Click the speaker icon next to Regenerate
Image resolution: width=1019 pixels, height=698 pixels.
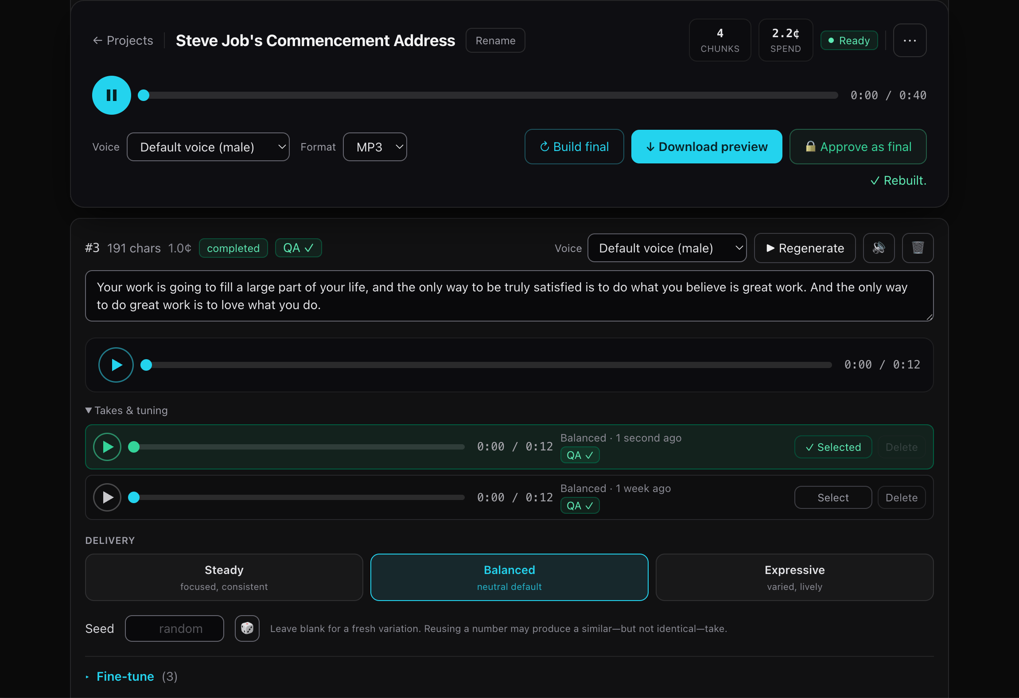point(879,248)
